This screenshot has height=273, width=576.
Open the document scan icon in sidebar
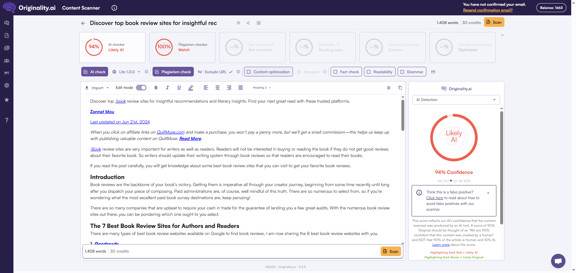click(7, 35)
